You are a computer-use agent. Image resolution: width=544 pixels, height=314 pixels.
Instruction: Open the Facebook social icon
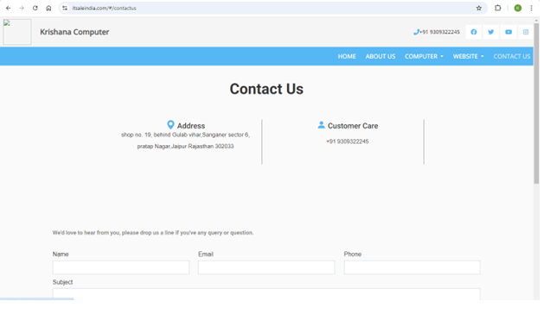(x=474, y=32)
